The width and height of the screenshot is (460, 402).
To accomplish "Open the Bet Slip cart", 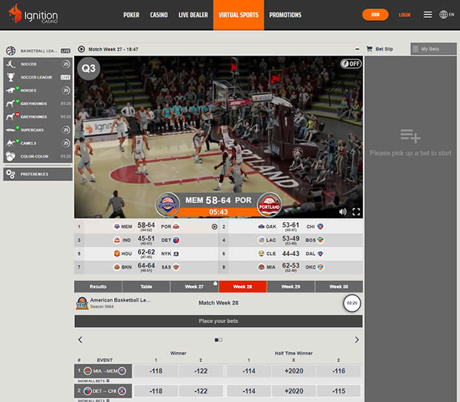I will (379, 49).
